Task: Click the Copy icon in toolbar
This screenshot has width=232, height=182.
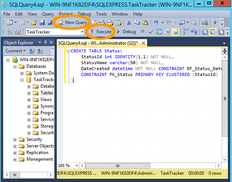Action: pyautogui.click(x=137, y=22)
